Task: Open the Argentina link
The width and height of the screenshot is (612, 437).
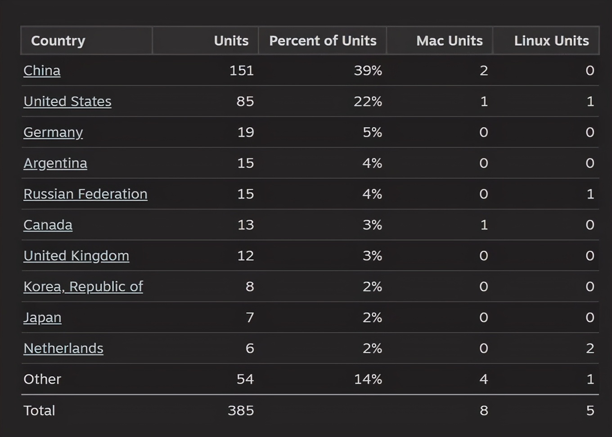Action: (x=55, y=163)
